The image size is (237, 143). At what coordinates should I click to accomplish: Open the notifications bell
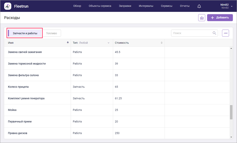199,6
